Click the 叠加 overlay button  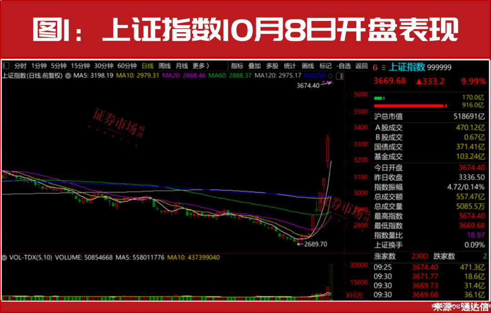(254, 66)
